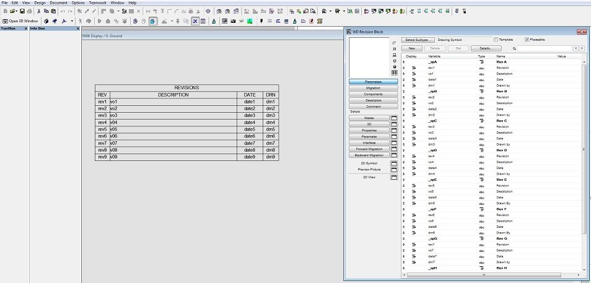Click the Copy icon in the toolbar
The image size is (591, 283).
46,11
